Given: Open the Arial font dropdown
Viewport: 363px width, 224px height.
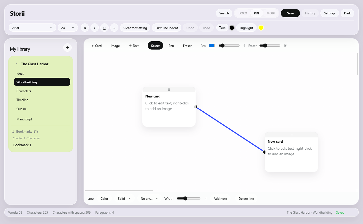Looking at the screenshot, I should click(32, 28).
